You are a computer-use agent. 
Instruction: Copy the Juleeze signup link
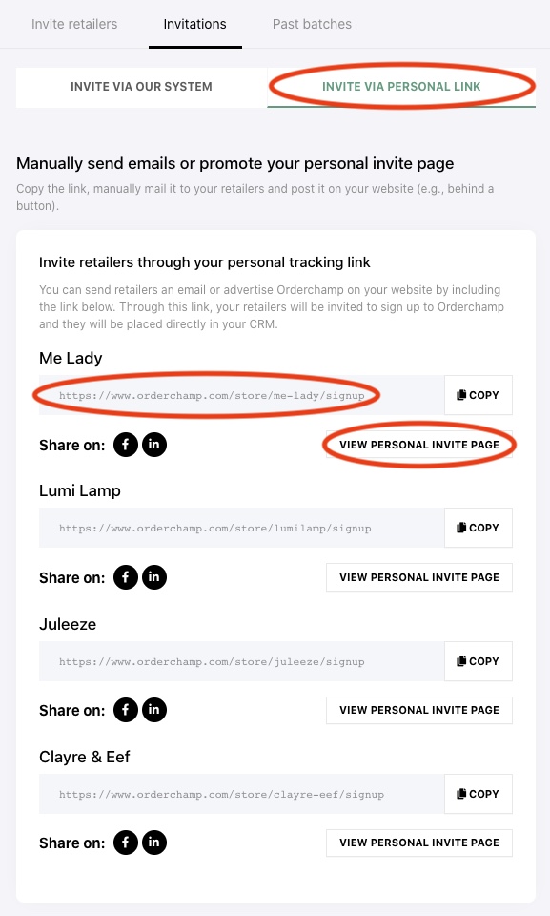[479, 661]
